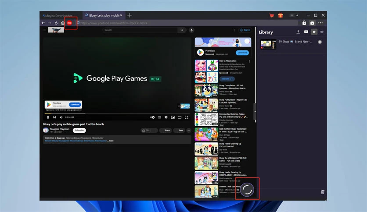This screenshot has width=367, height=212.
Task: Click the YouTube logo doodle
Action: click(56, 30)
